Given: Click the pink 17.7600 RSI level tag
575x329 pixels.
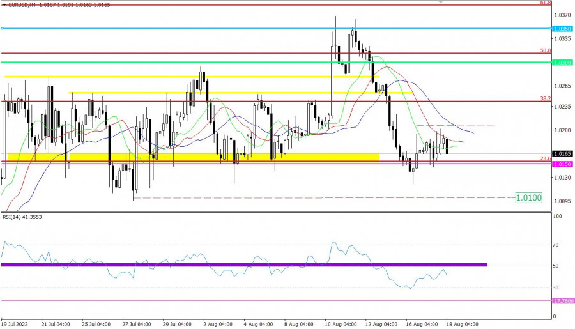Looking at the screenshot, I should tap(562, 300).
